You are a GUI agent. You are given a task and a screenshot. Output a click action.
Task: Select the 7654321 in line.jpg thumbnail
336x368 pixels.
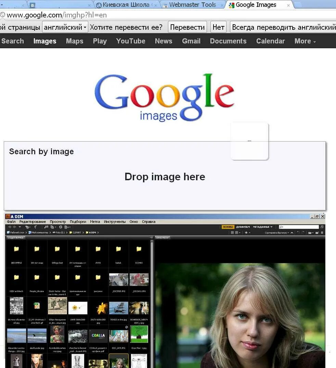(119, 308)
